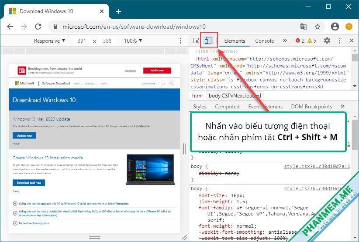The width and height of the screenshot is (359, 242).
Task: Click the Update now button
Action: pos(24,135)
